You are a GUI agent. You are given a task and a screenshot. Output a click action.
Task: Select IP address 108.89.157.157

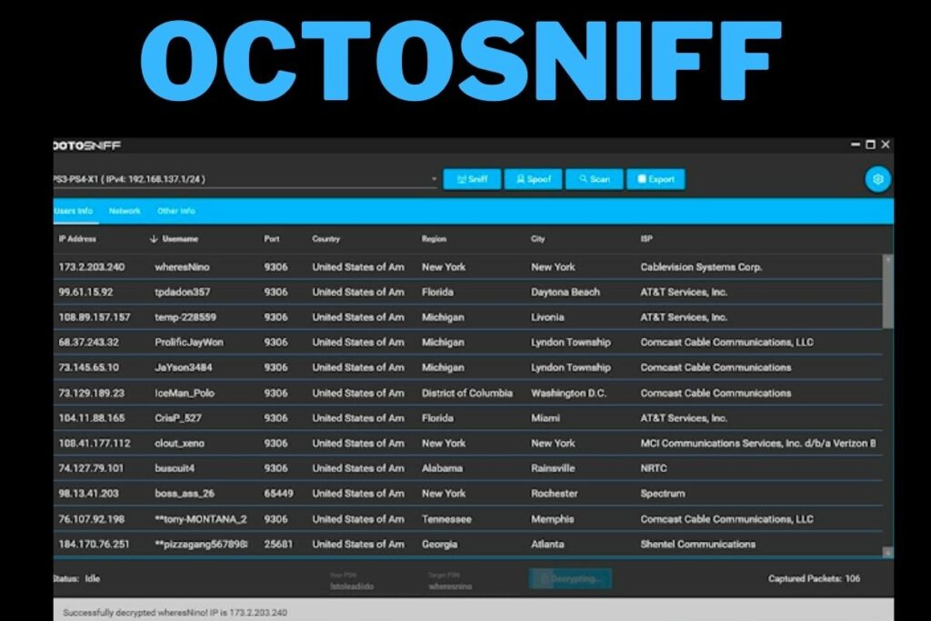95,317
